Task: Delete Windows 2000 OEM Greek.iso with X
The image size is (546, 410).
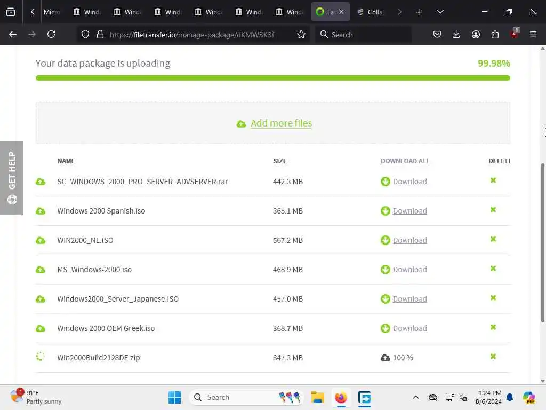Action: pos(493,327)
